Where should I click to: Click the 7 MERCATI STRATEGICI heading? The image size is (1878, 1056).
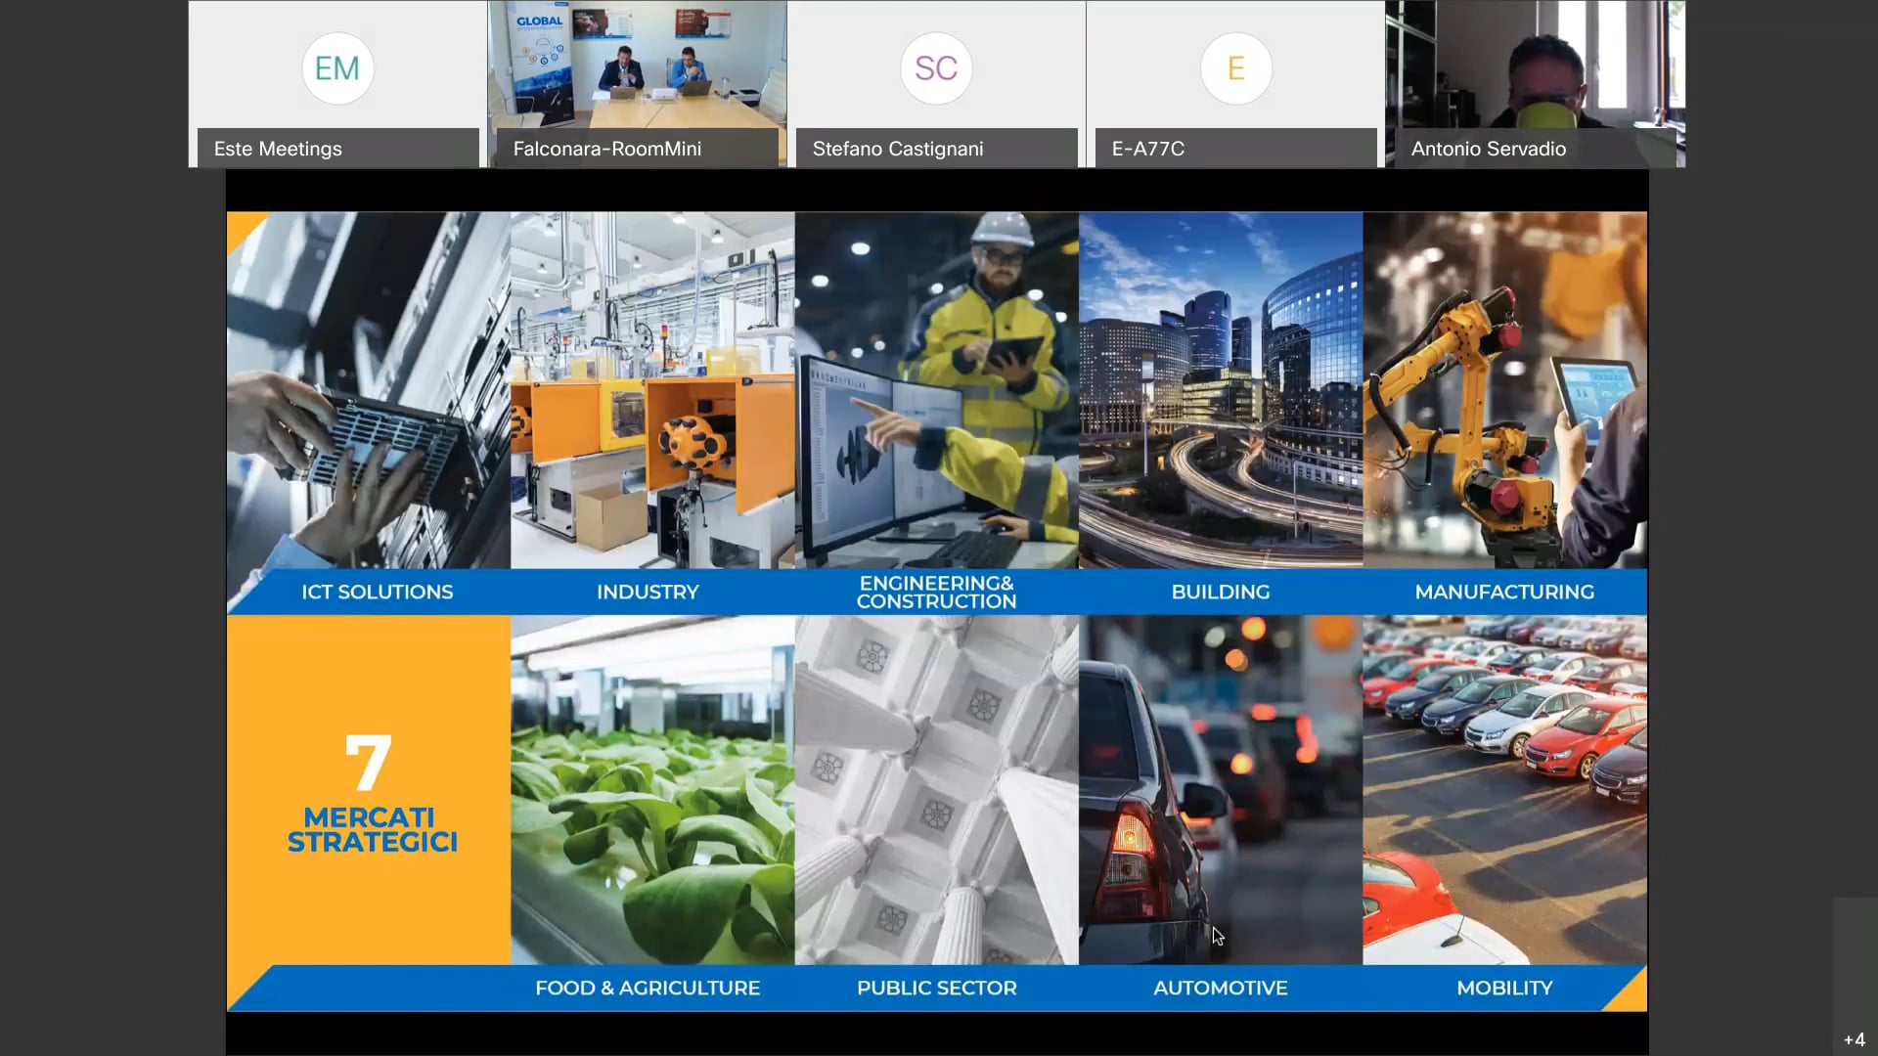(372, 794)
